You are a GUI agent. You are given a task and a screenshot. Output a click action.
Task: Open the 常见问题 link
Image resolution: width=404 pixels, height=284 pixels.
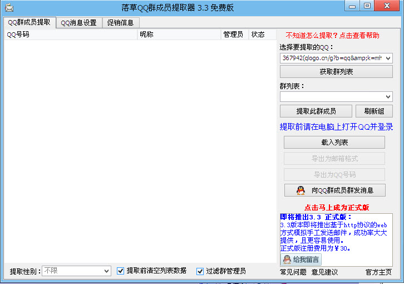coord(293,272)
